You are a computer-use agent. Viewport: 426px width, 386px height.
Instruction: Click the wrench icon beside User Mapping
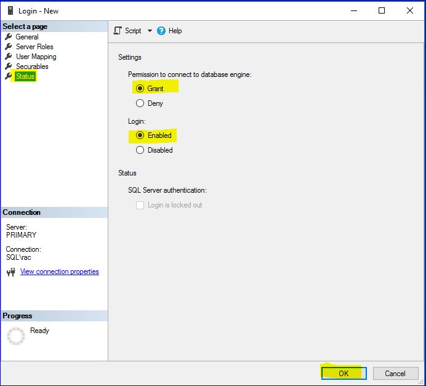(x=9, y=57)
